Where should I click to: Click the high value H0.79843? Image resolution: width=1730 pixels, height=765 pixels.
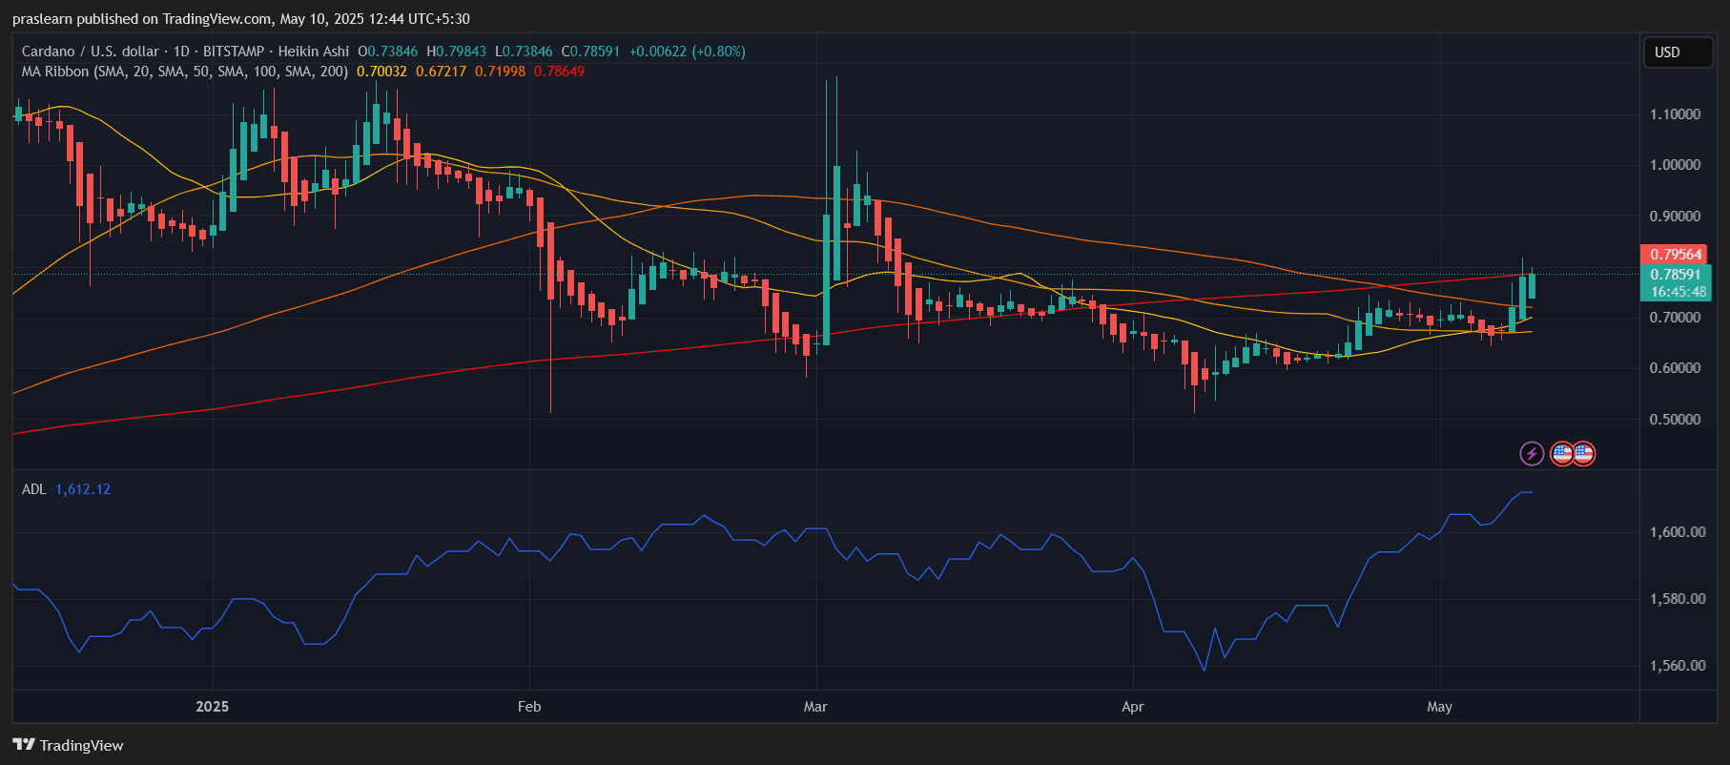456,52
